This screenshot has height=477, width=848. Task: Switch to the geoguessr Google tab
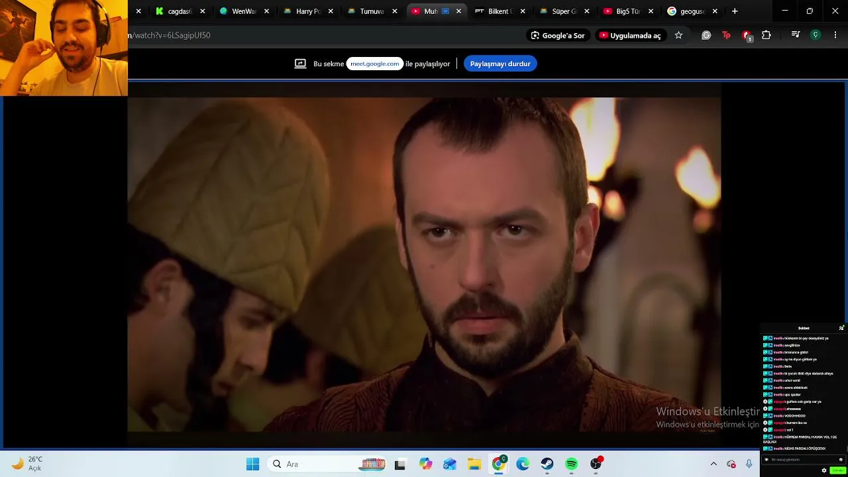(693, 11)
